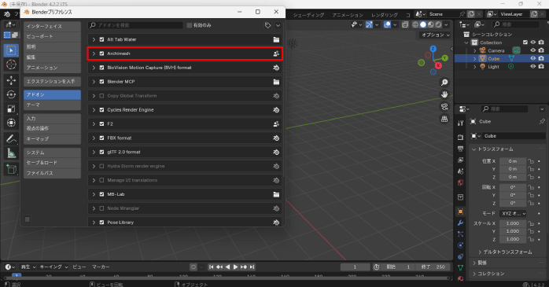Toggle camera view in viewport
The height and width of the screenshot is (287, 549).
tap(444, 107)
